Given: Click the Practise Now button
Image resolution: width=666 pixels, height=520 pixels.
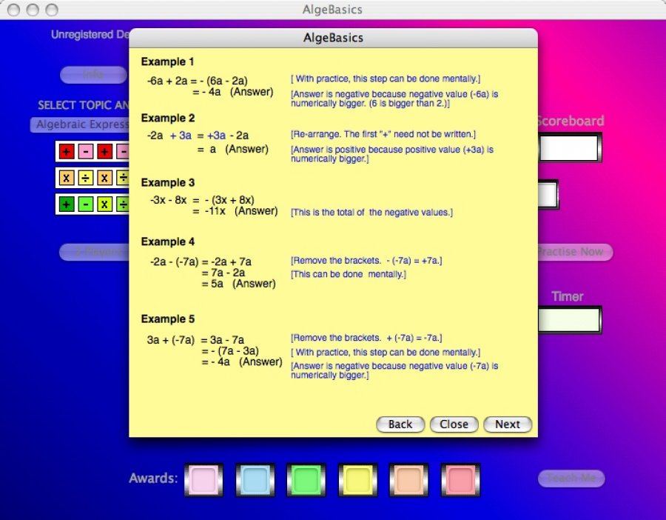Looking at the screenshot, I should [x=574, y=252].
